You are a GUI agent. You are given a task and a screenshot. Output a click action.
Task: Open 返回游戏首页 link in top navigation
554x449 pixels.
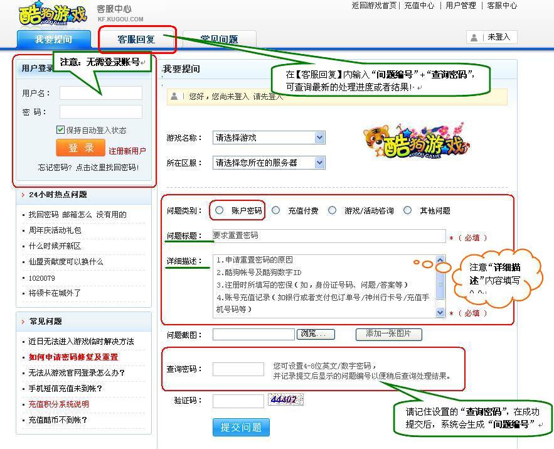click(x=374, y=6)
